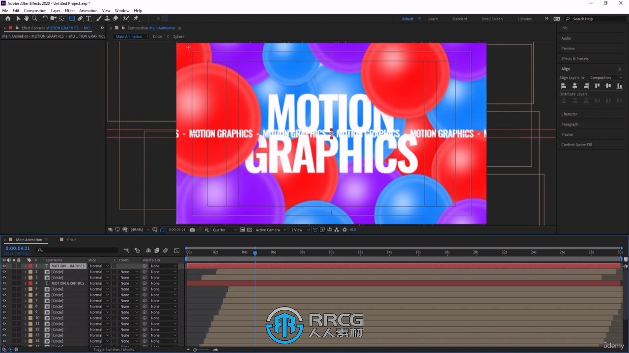
Task: Open the Animation menu
Action: (x=88, y=10)
